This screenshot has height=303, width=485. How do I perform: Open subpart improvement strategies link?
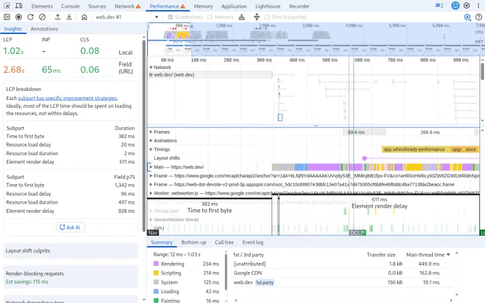coord(67,98)
